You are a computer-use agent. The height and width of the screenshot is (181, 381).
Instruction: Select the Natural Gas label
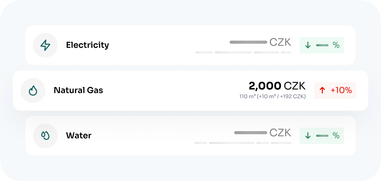(x=78, y=90)
